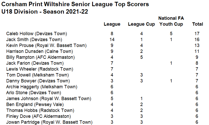
Task: Select Arlo Stone (Devizes Town)
Action: coord(33,93)
